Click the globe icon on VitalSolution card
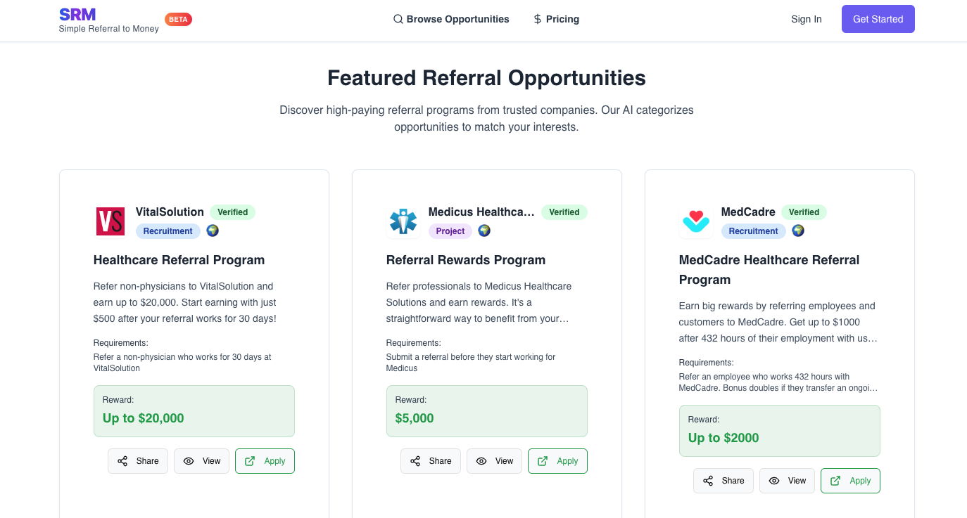 213,231
